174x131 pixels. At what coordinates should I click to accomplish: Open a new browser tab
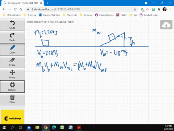[48, 3]
